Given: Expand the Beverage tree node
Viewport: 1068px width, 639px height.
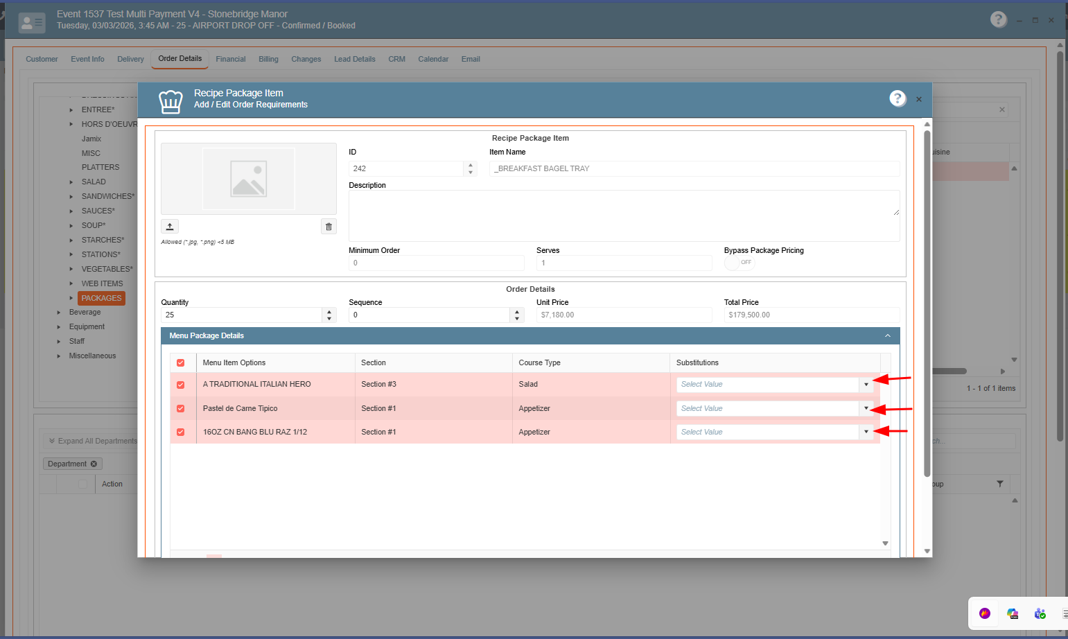Looking at the screenshot, I should 59,313.
